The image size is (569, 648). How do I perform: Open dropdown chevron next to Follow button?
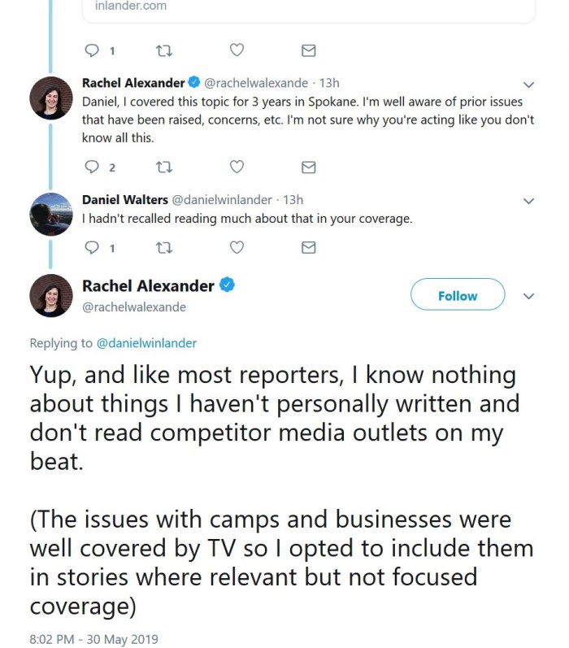(x=528, y=296)
